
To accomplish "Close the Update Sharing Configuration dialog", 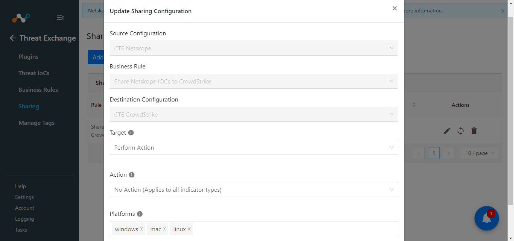I will (394, 8).
